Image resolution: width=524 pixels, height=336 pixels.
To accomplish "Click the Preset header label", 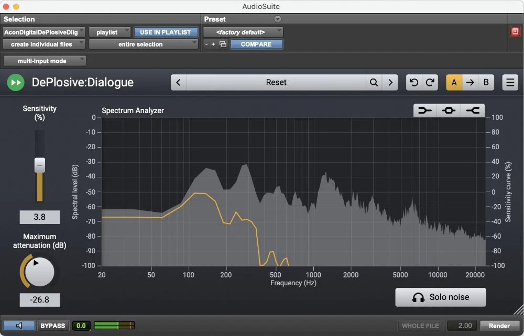I will (215, 19).
